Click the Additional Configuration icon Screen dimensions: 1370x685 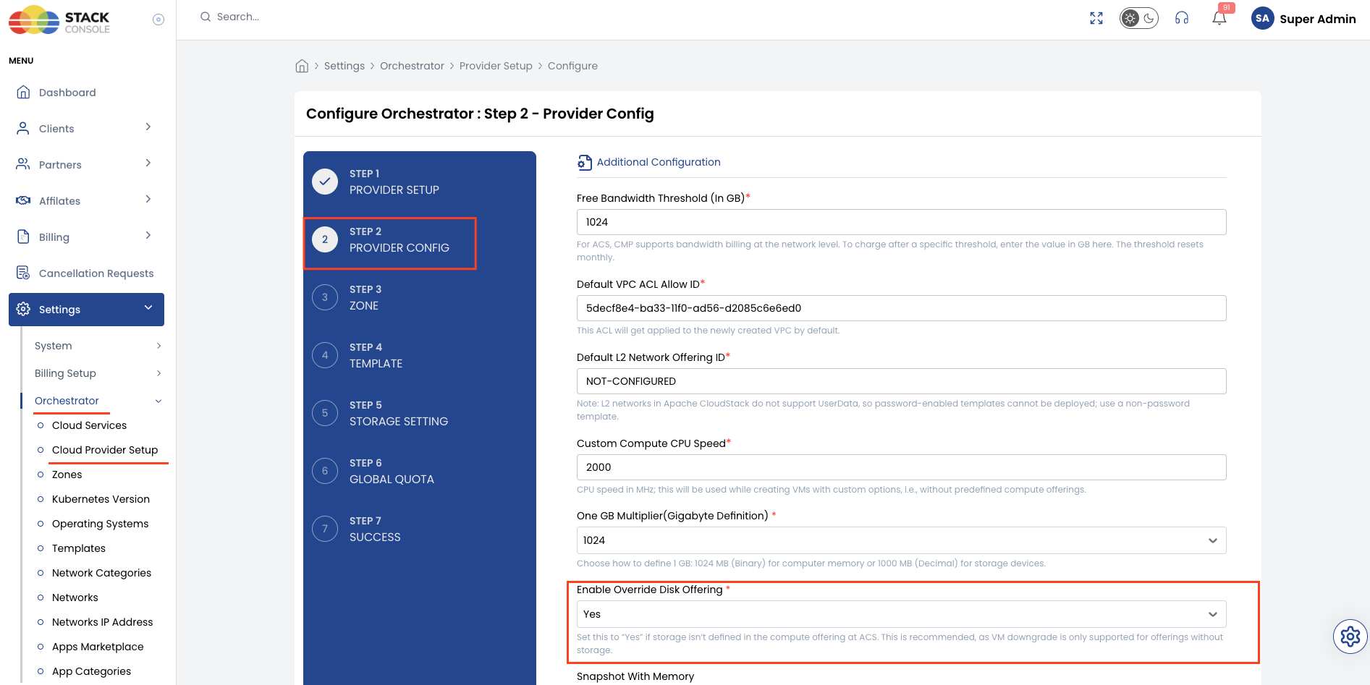584,163
